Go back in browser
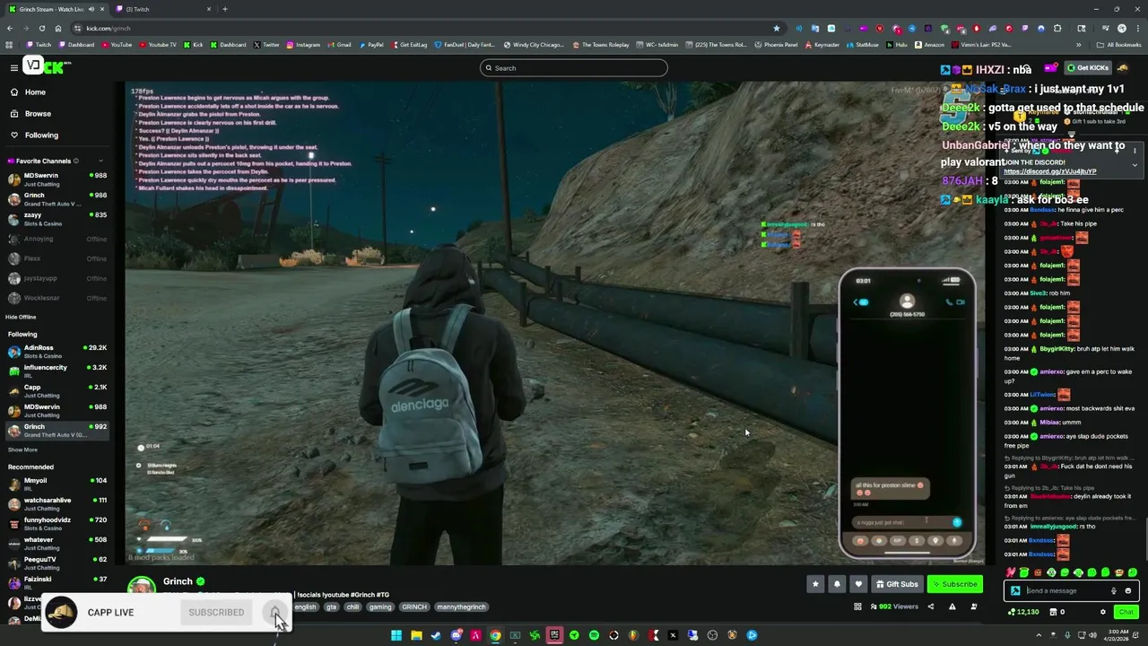 tap(10, 28)
